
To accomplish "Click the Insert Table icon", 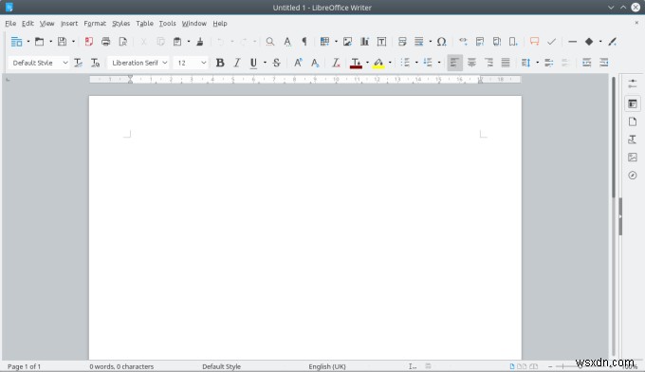I will pyautogui.click(x=324, y=42).
